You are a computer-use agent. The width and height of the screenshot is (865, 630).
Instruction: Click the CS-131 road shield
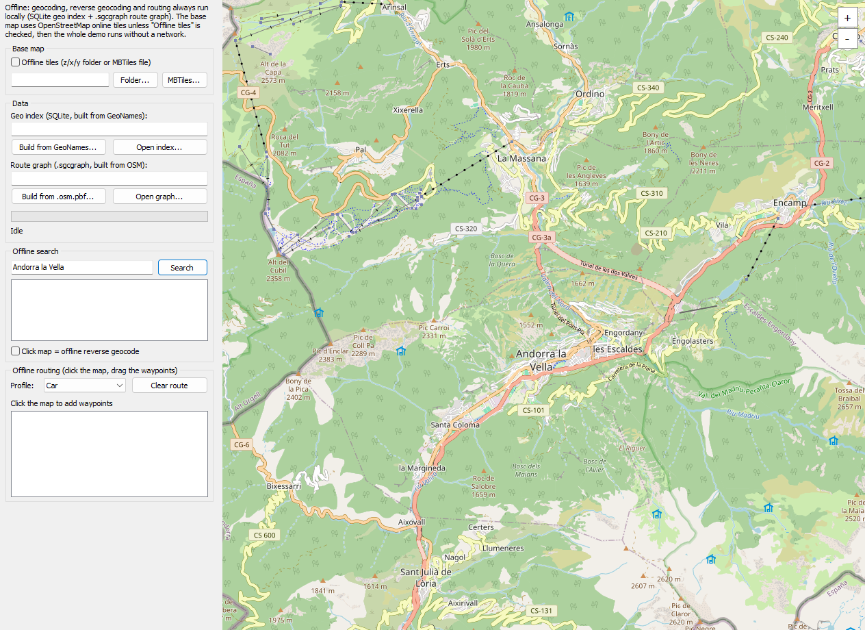coord(541,611)
